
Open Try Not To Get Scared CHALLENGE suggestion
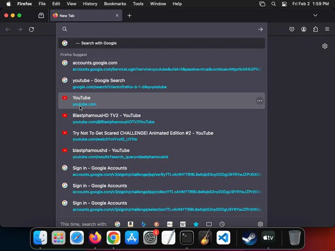coord(162,136)
